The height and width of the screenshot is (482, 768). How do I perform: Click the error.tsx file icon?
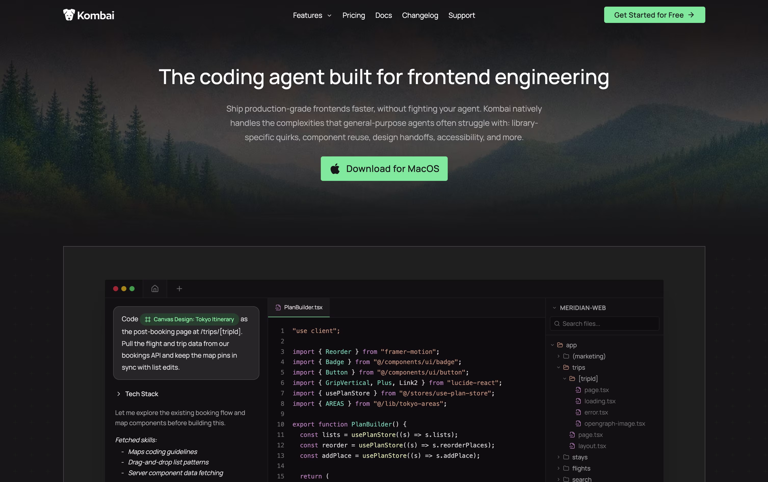click(578, 412)
